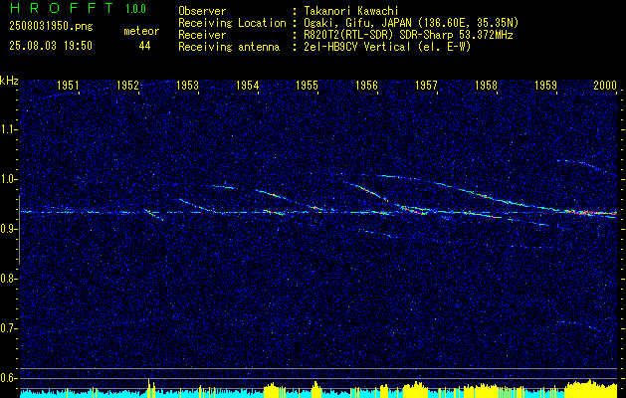Click the 0.7 kHz axis label
The height and width of the screenshot is (398, 626).
[x=8, y=328]
